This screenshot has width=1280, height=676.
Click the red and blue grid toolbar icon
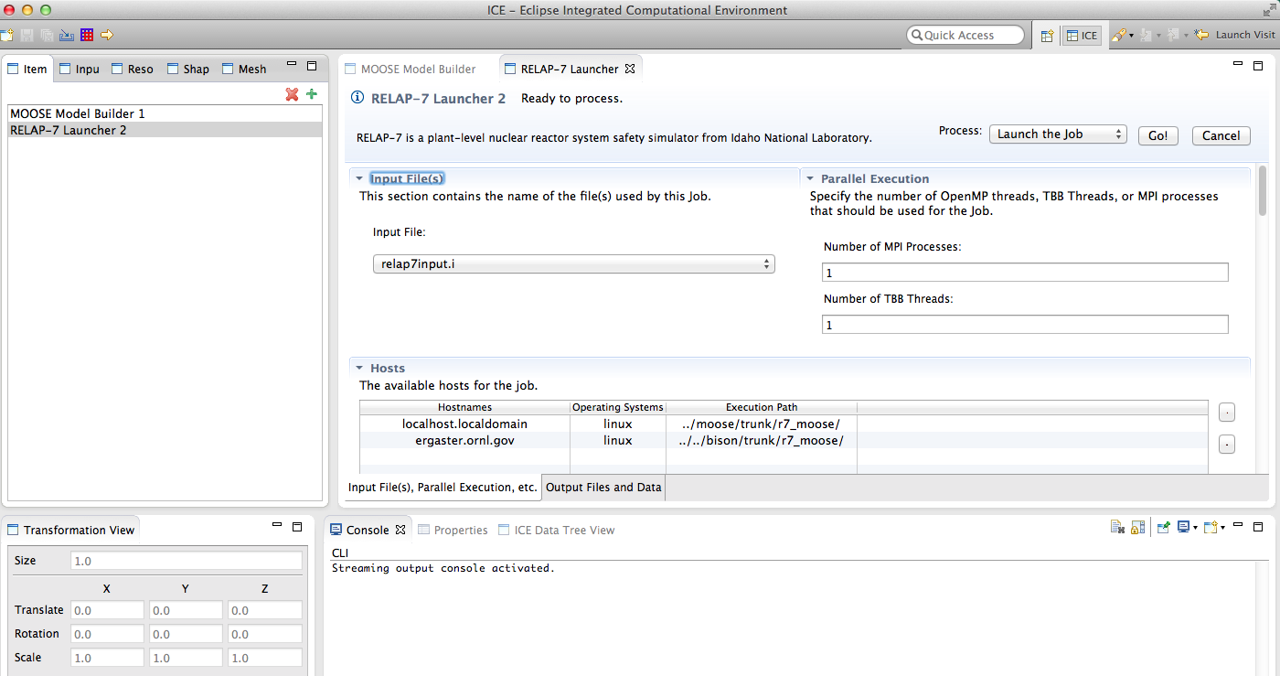(x=87, y=35)
